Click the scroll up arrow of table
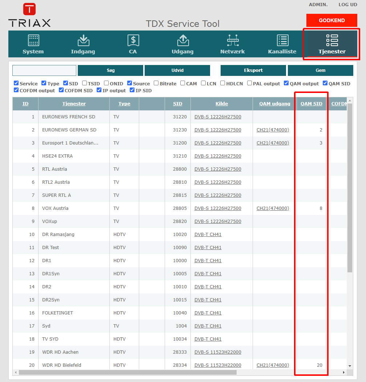This screenshot has height=382, width=366. coord(350,100)
